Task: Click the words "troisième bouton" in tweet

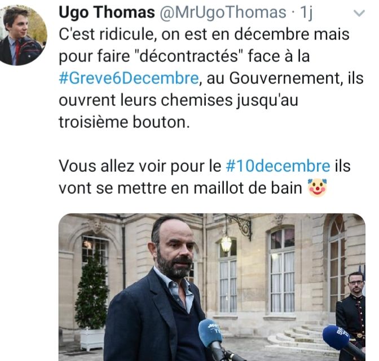Action: pyautogui.click(x=122, y=122)
